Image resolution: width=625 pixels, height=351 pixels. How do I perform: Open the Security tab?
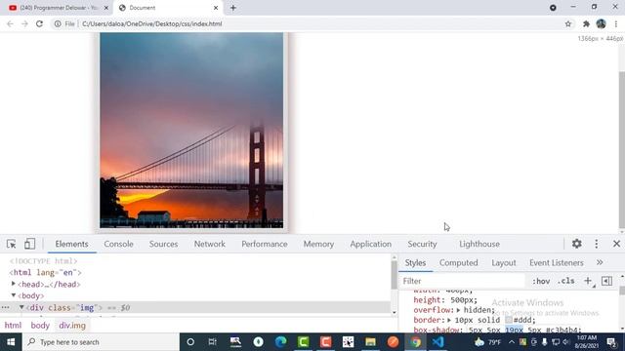[422, 244]
